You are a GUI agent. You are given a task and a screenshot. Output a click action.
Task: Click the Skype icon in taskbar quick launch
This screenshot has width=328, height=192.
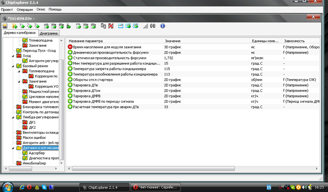point(44,187)
